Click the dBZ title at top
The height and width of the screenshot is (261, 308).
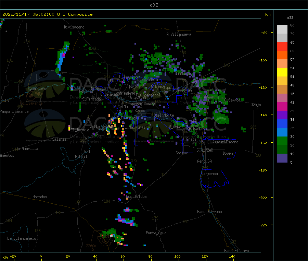[154, 5]
